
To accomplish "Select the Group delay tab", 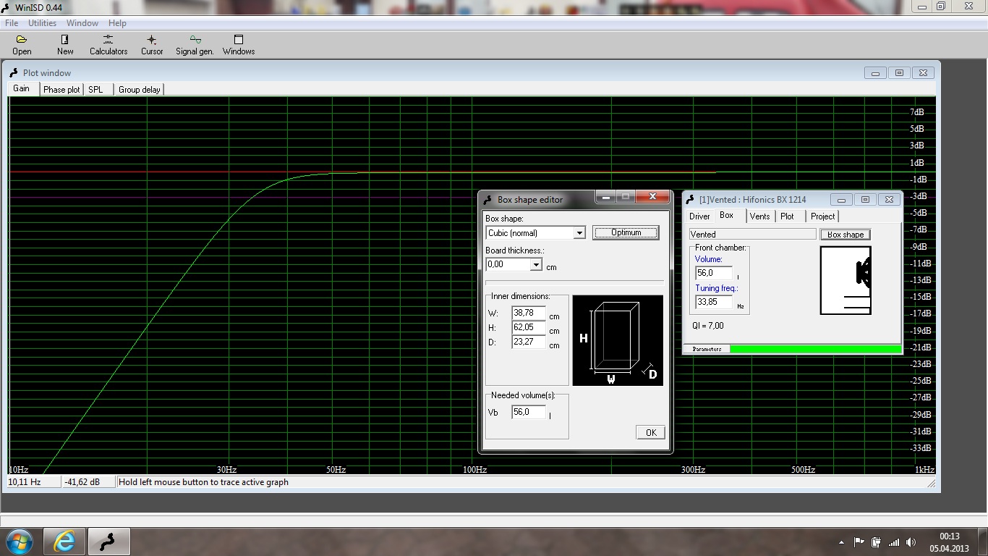I will 139,90.
